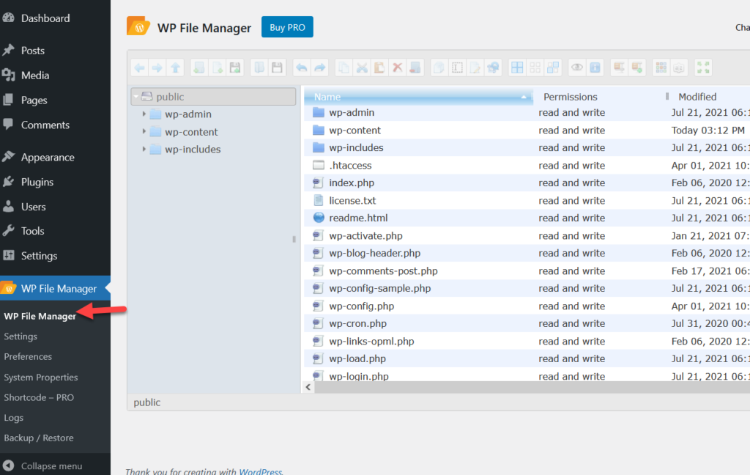Click the Cut scissors icon

point(362,68)
